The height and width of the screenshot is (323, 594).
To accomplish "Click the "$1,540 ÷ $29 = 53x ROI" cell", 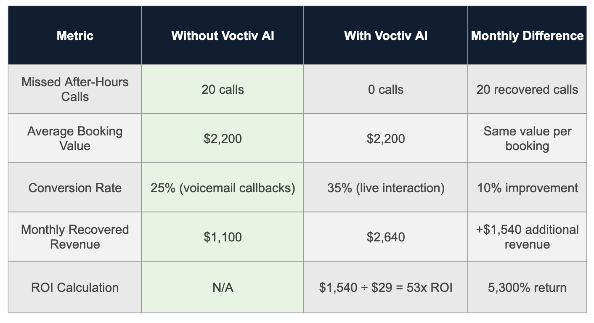I will 386,288.
